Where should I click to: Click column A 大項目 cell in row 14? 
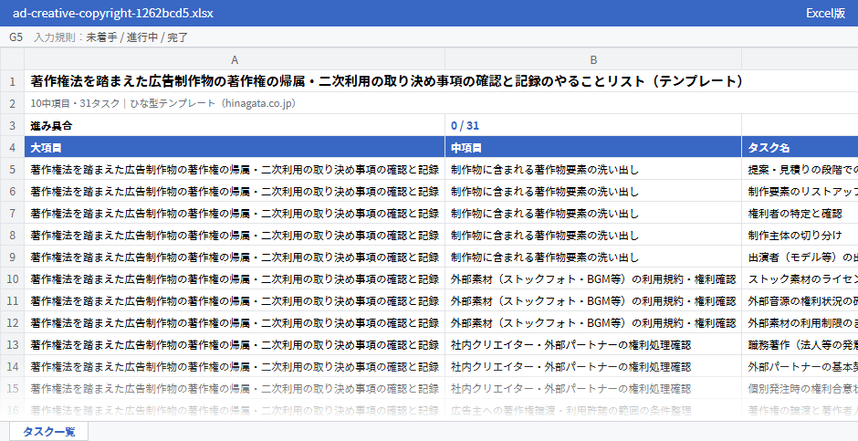click(235, 366)
